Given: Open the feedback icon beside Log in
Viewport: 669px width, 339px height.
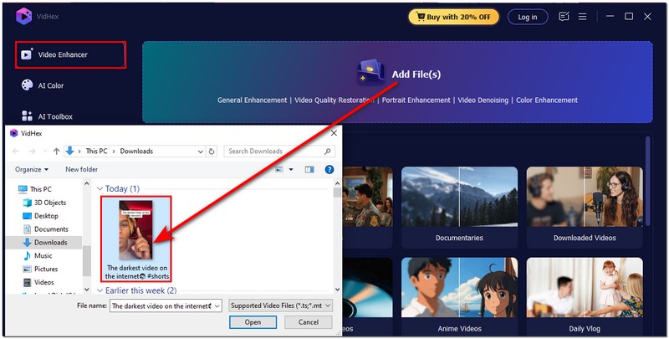Looking at the screenshot, I should click(x=564, y=16).
